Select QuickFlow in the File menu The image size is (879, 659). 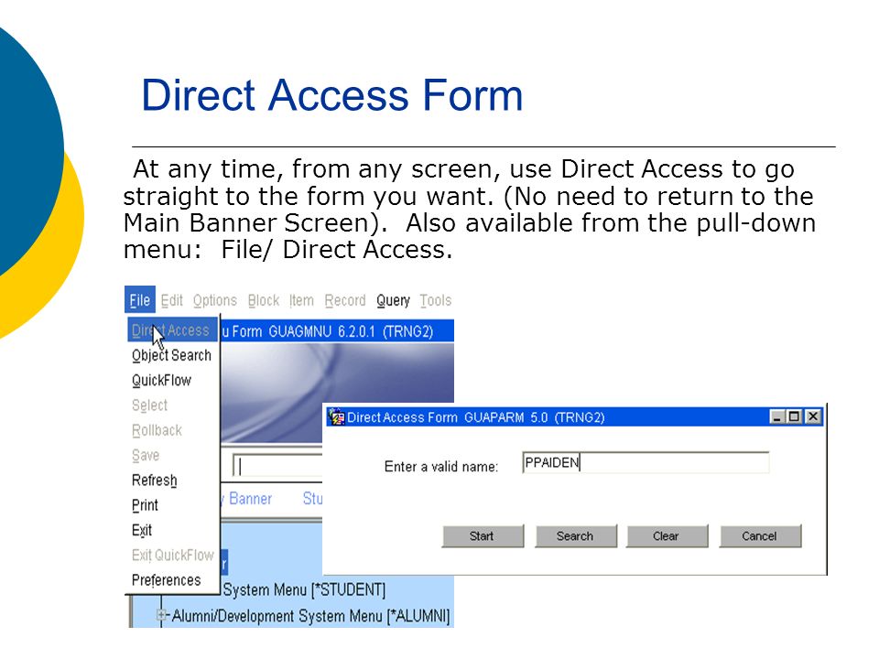(161, 380)
